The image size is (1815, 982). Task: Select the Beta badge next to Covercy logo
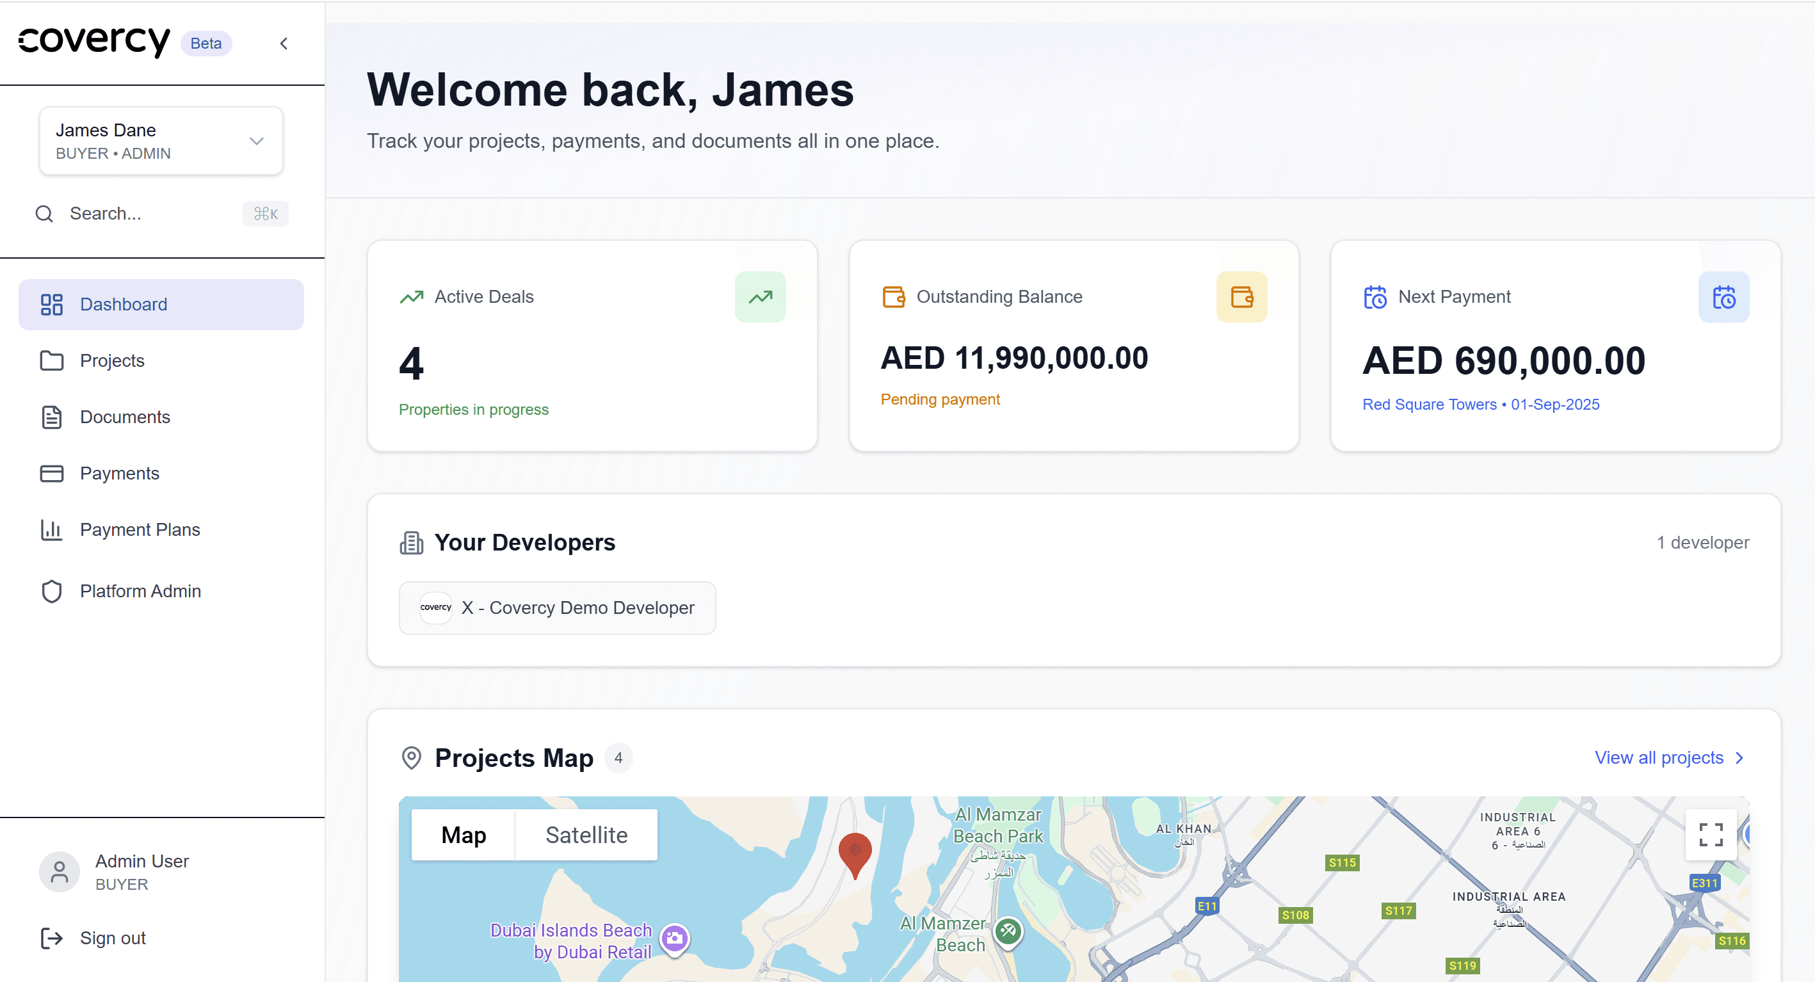[x=206, y=43]
